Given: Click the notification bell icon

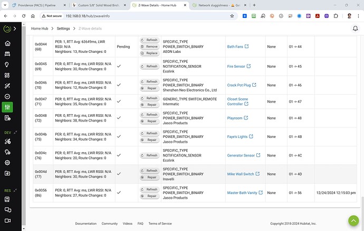Looking at the screenshot, I should coord(355,29).
